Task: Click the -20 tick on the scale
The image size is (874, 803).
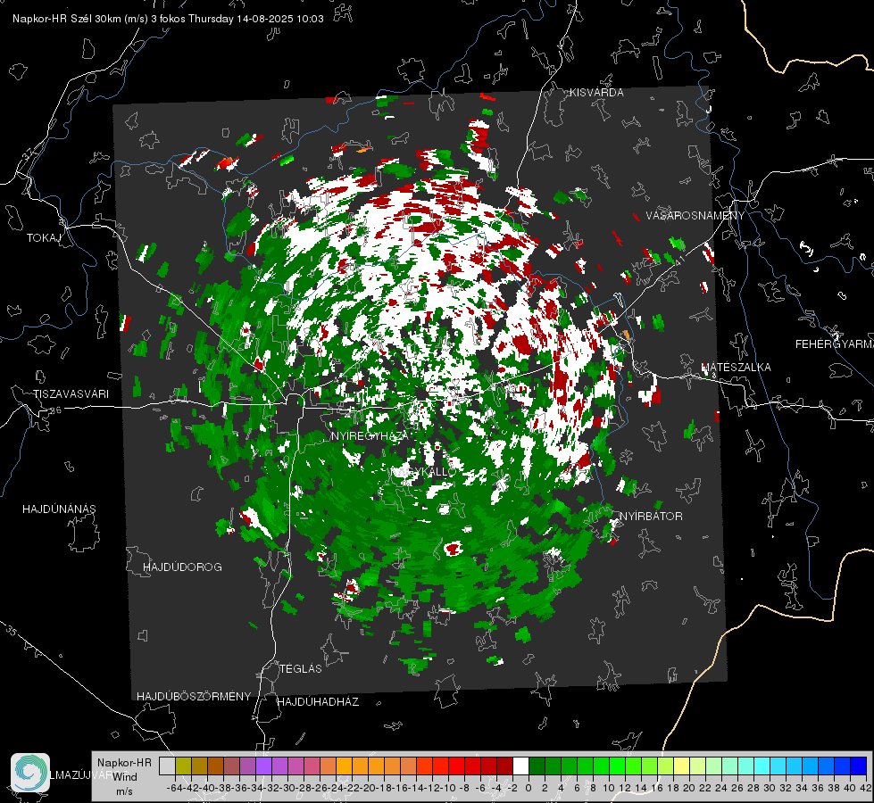Action: [x=367, y=788]
